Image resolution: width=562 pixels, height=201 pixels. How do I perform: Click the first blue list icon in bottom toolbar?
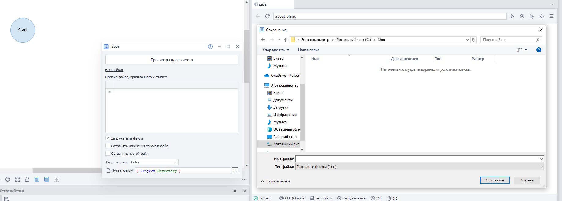[x=37, y=179]
